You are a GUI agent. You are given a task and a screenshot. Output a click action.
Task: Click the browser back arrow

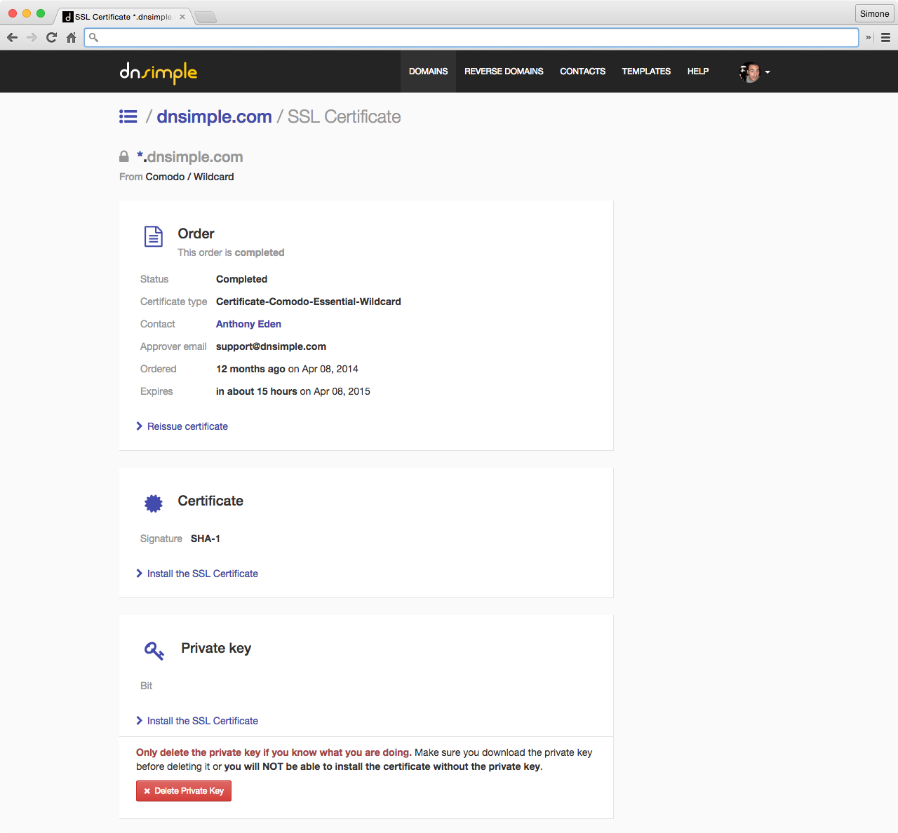12,37
